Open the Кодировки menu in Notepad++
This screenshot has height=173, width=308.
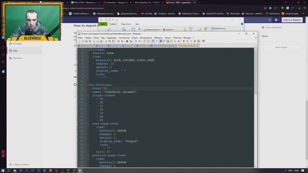click(112, 37)
